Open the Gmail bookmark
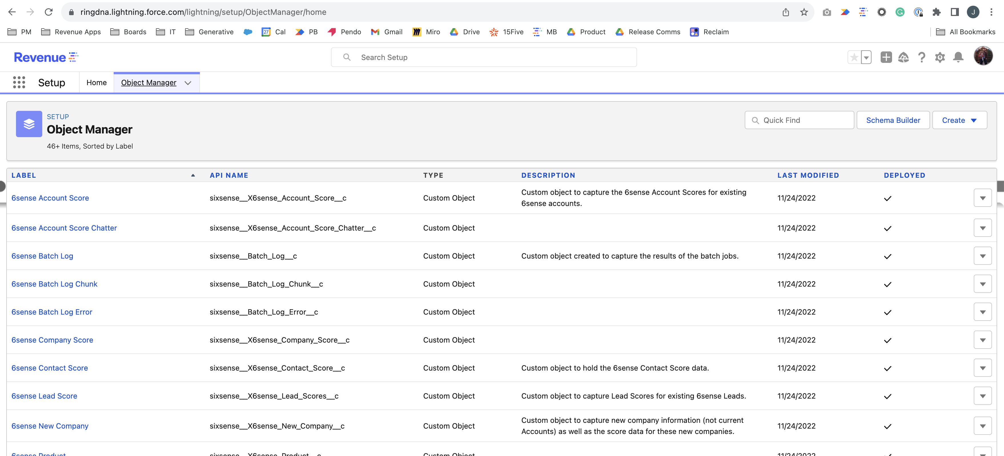Screen dimensions: 1004x456 point(387,32)
